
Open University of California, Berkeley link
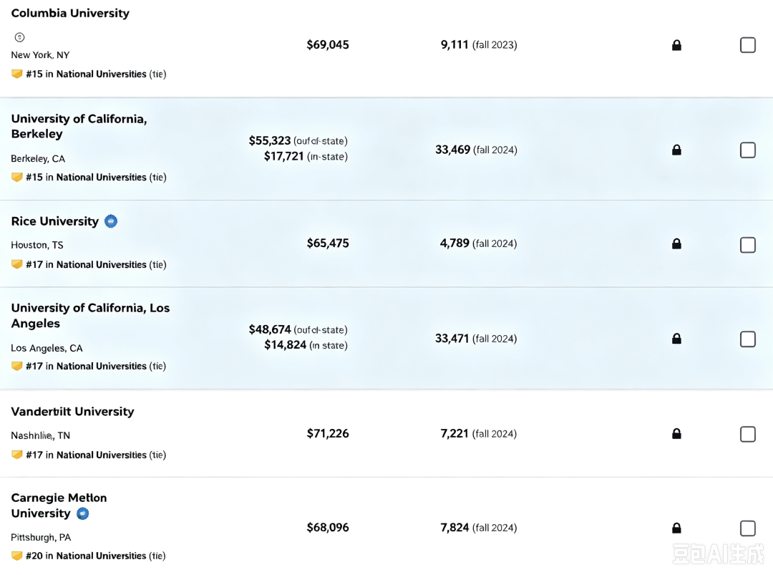79,126
